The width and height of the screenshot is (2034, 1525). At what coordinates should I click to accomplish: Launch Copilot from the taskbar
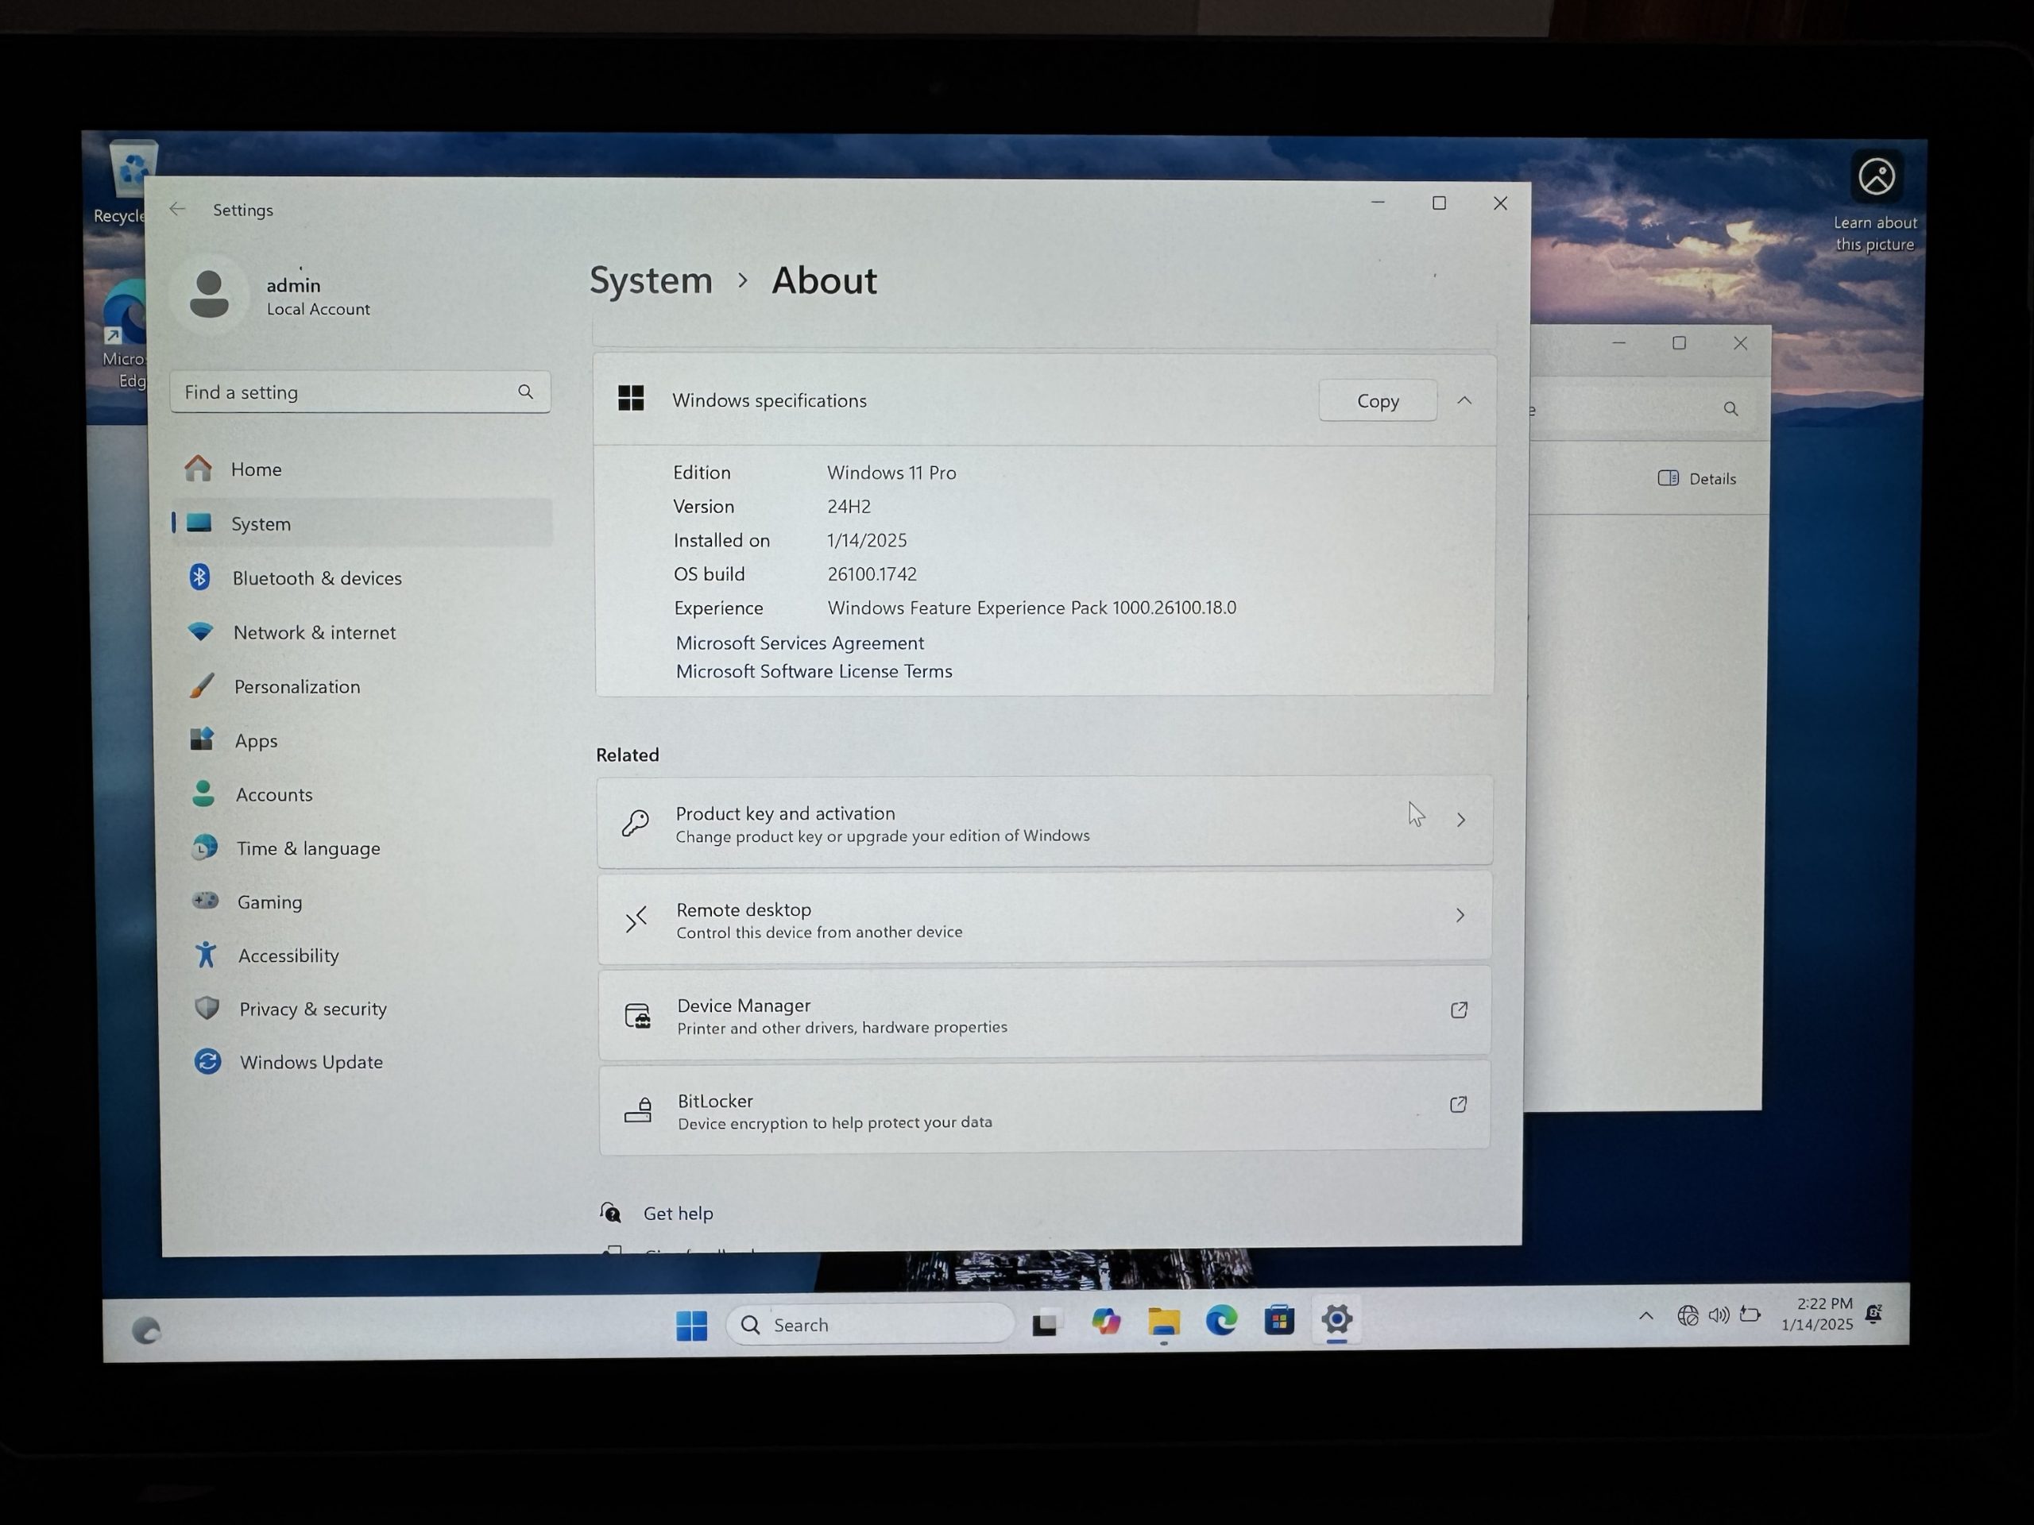[x=1105, y=1322]
